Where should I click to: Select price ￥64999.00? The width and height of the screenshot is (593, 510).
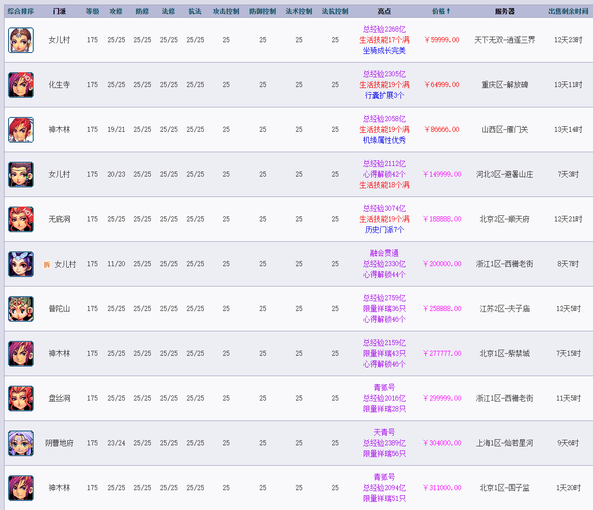tap(442, 85)
